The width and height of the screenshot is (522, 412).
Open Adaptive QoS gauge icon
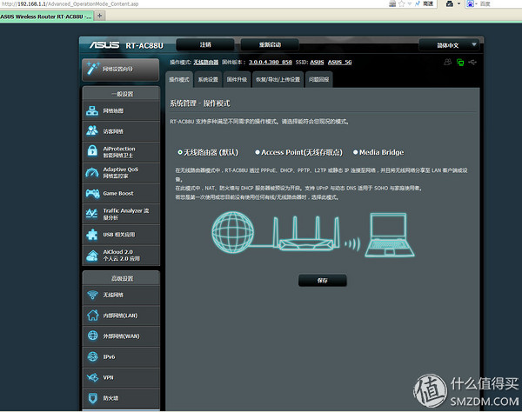[92, 173]
